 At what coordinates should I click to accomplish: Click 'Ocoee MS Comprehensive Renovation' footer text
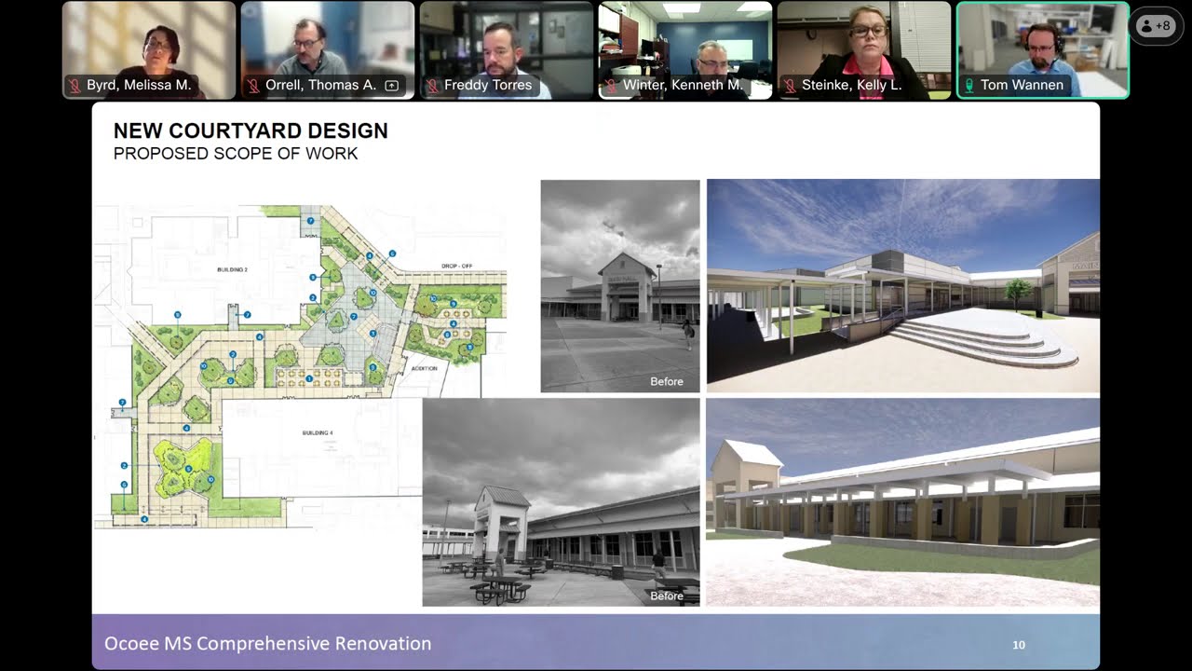click(x=267, y=644)
